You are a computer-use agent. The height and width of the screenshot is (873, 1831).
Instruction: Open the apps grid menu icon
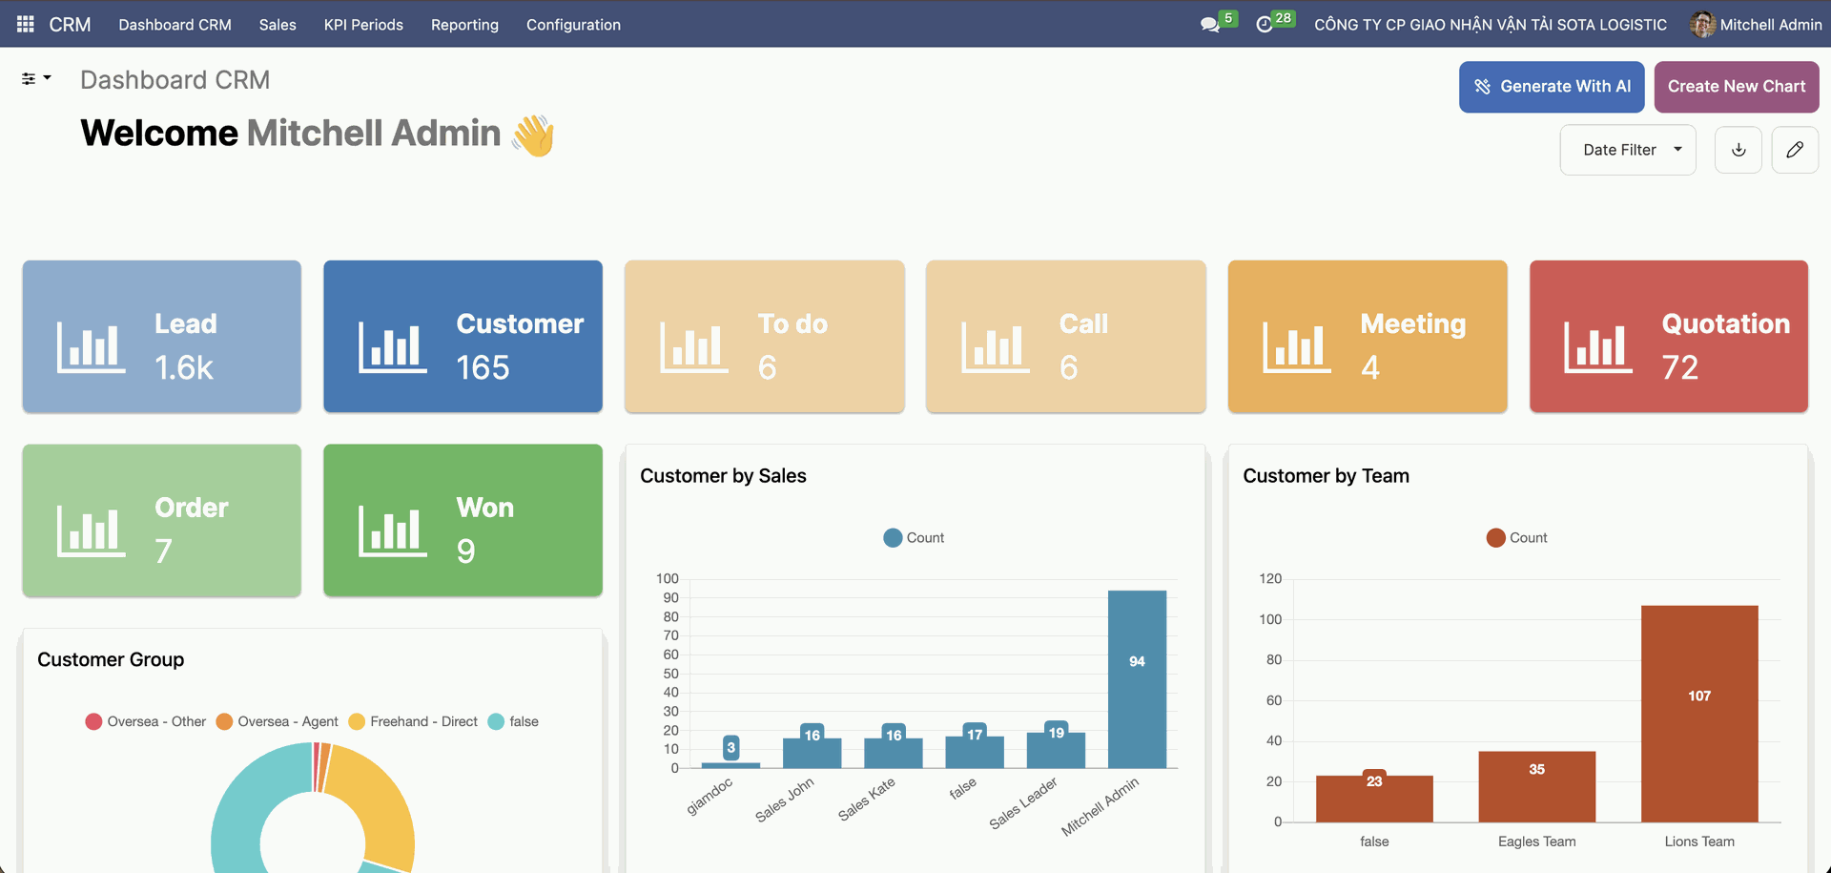[x=26, y=24]
